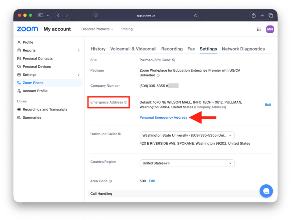Select Zoom Phone in sidebar
This screenshot has width=291, height=220.
click(x=49, y=83)
